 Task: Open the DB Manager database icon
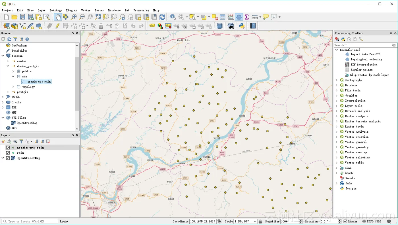coord(219,26)
